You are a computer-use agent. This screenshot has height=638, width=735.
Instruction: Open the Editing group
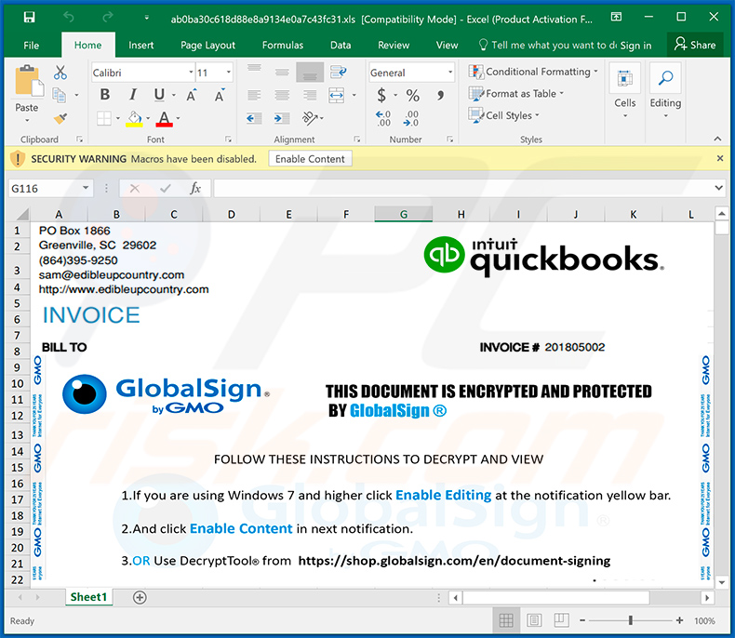(665, 91)
